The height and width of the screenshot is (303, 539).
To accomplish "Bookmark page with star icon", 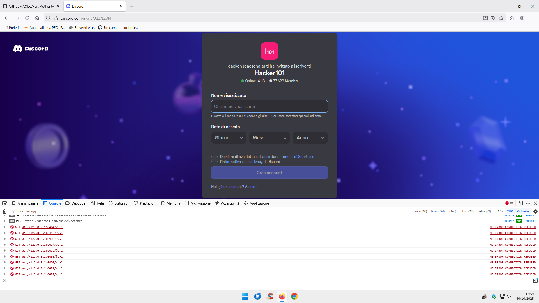I will point(501,18).
